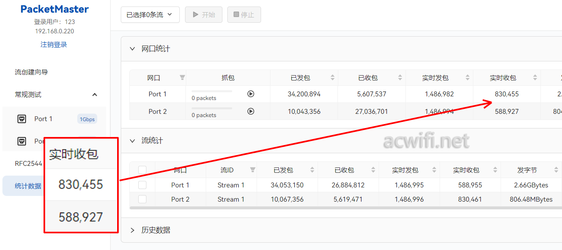Click Port 2 已收包 value 27,036,701
Viewport: 562px width, 250px height.
[x=372, y=111]
